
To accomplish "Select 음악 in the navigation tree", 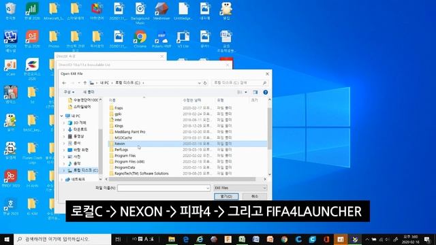I will pos(77,163).
